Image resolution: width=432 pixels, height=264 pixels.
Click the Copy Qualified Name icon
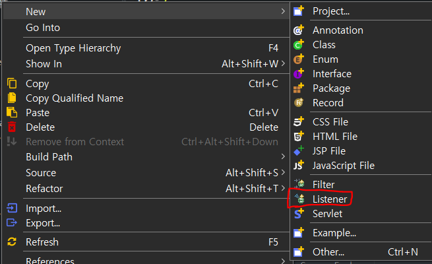tap(12, 98)
